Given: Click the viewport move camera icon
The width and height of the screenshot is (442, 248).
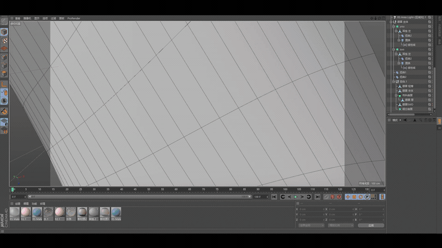Looking at the screenshot, I should tap(371, 18).
